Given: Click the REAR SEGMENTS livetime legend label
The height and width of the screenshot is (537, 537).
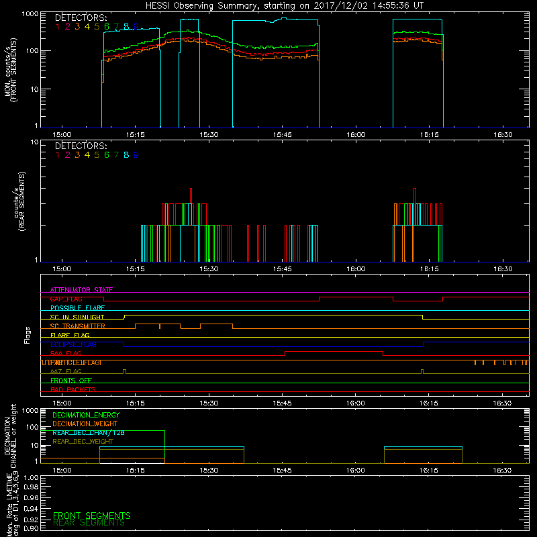Looking at the screenshot, I should coord(89,523).
